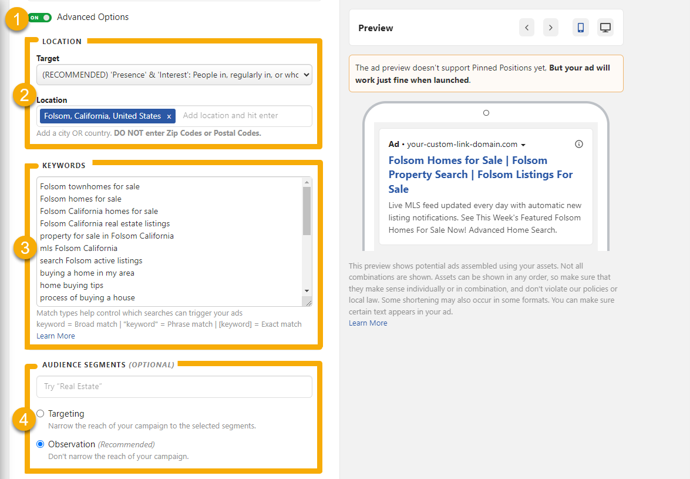
Task: Open Learn More about keyword match types
Action: 55,336
